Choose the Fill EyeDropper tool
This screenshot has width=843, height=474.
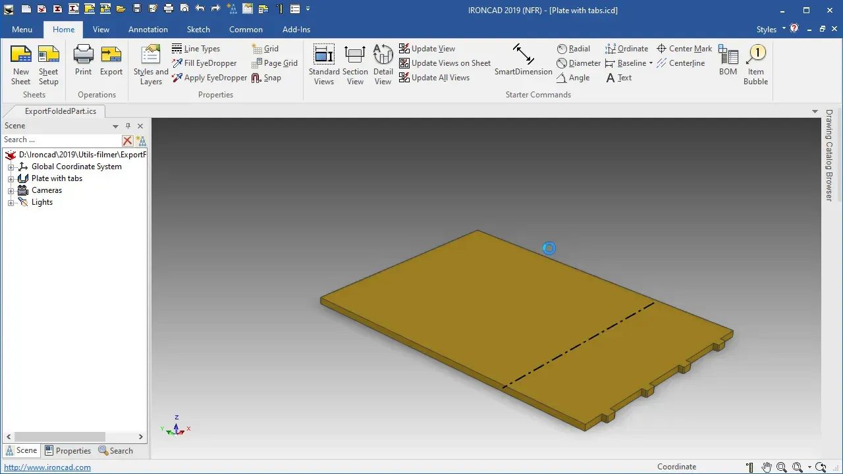[x=204, y=63]
